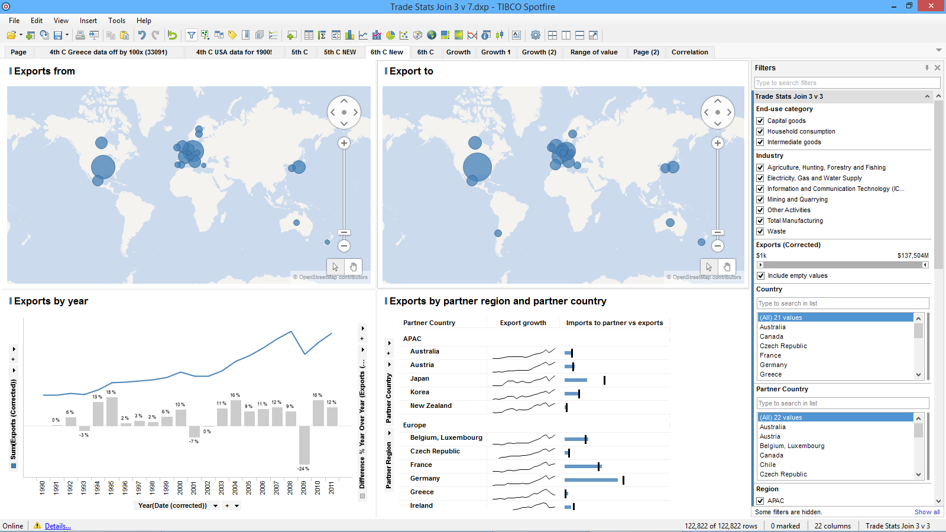
Task: Zoom in on the Exports from map
Action: click(x=344, y=143)
